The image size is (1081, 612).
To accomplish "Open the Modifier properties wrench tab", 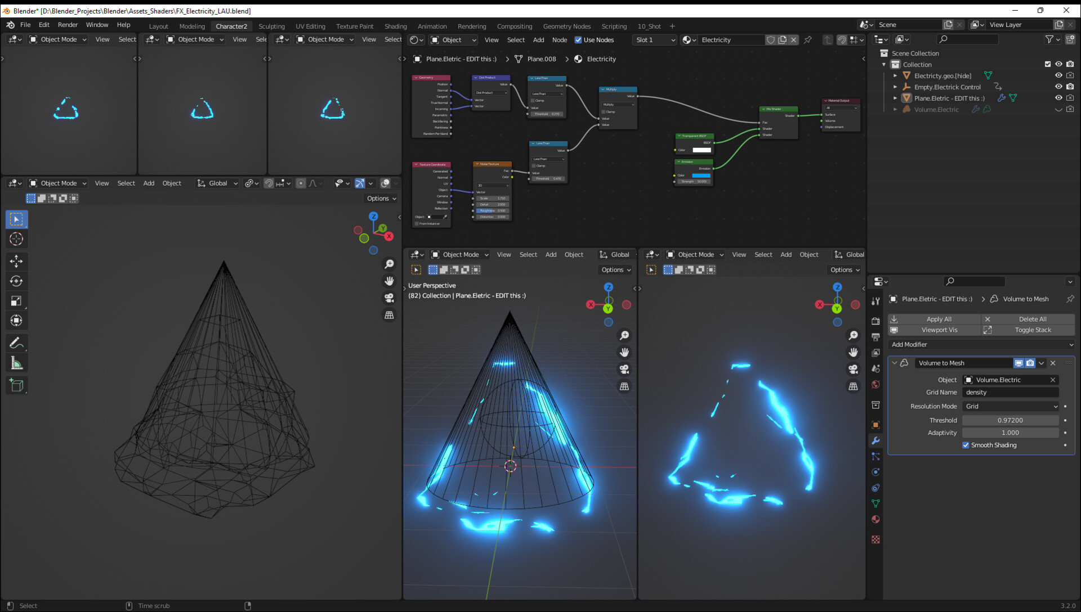I will [875, 440].
